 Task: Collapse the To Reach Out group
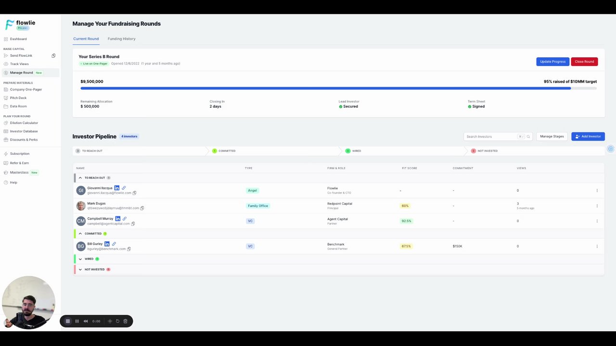coord(80,178)
